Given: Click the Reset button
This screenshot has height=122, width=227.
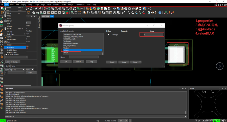Looking at the screenshot, I should coord(112,62).
